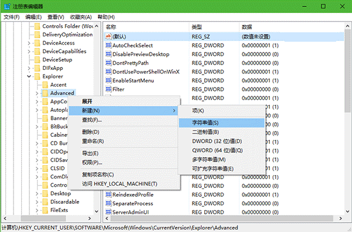
Task: Create new QWORD (64 位)值(Q)
Action: pos(222,150)
